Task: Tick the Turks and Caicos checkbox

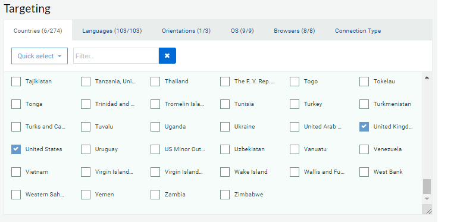Action: [x=16, y=127]
